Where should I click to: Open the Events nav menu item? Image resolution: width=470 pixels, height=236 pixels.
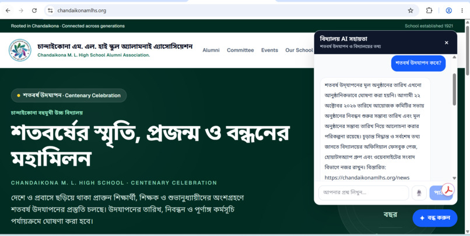coord(269,50)
